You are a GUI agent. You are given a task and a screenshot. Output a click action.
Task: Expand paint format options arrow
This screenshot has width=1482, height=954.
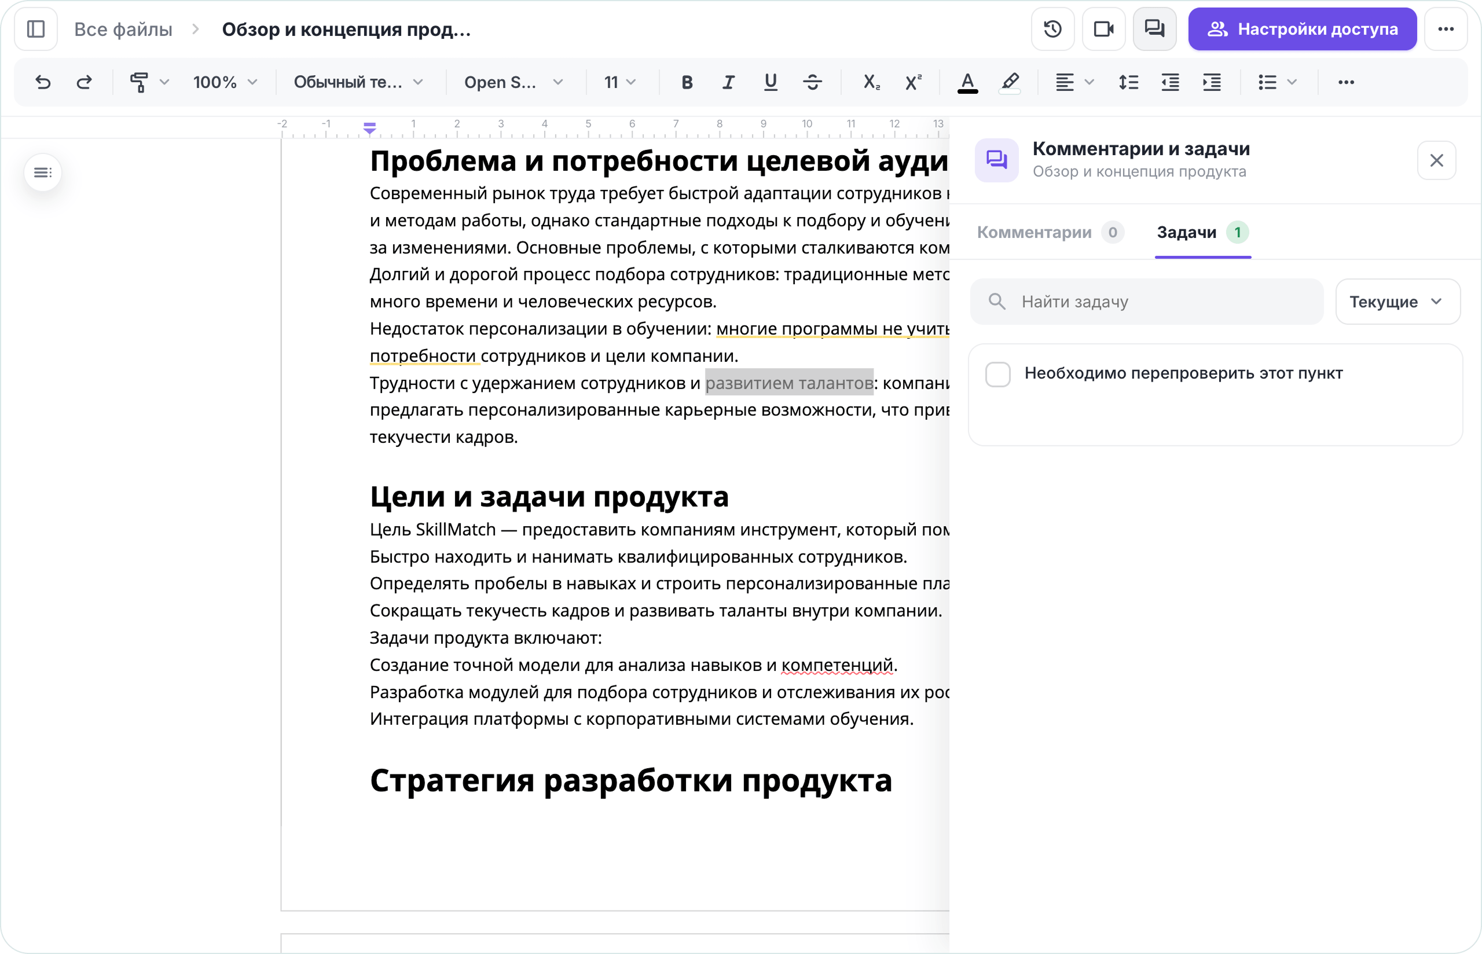click(164, 82)
